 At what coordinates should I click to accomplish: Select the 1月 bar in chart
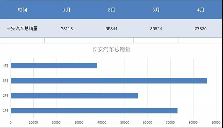[94, 111]
